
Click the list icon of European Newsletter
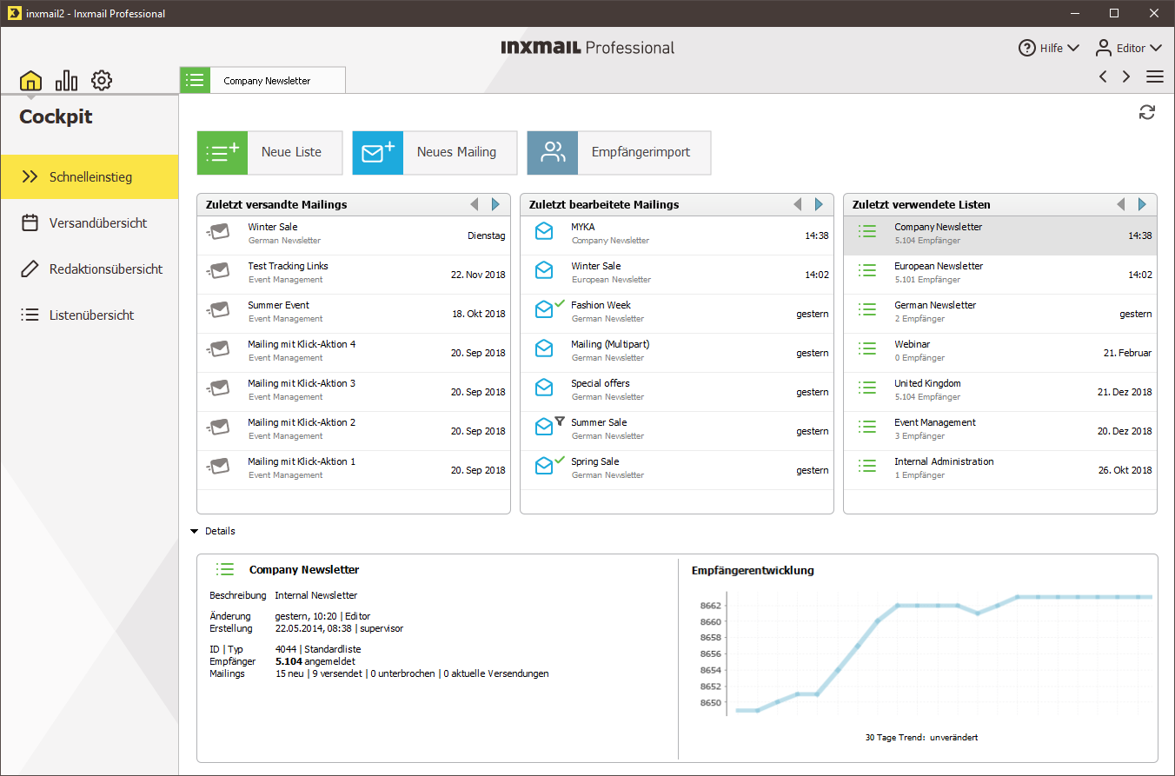pyautogui.click(x=867, y=270)
